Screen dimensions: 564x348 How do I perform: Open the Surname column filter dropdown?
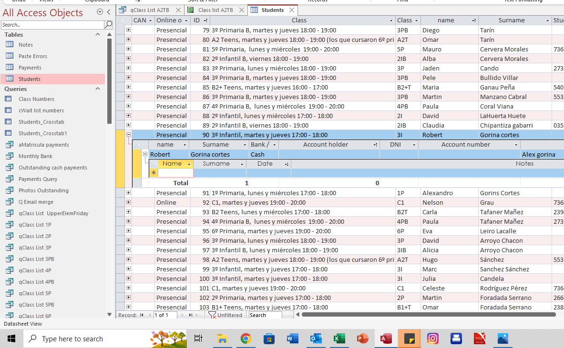[x=547, y=20]
